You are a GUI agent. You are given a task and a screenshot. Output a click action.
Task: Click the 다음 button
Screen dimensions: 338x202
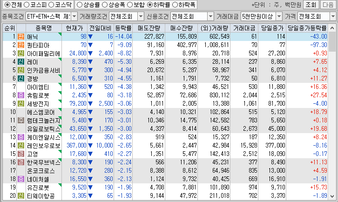click(328, 5)
